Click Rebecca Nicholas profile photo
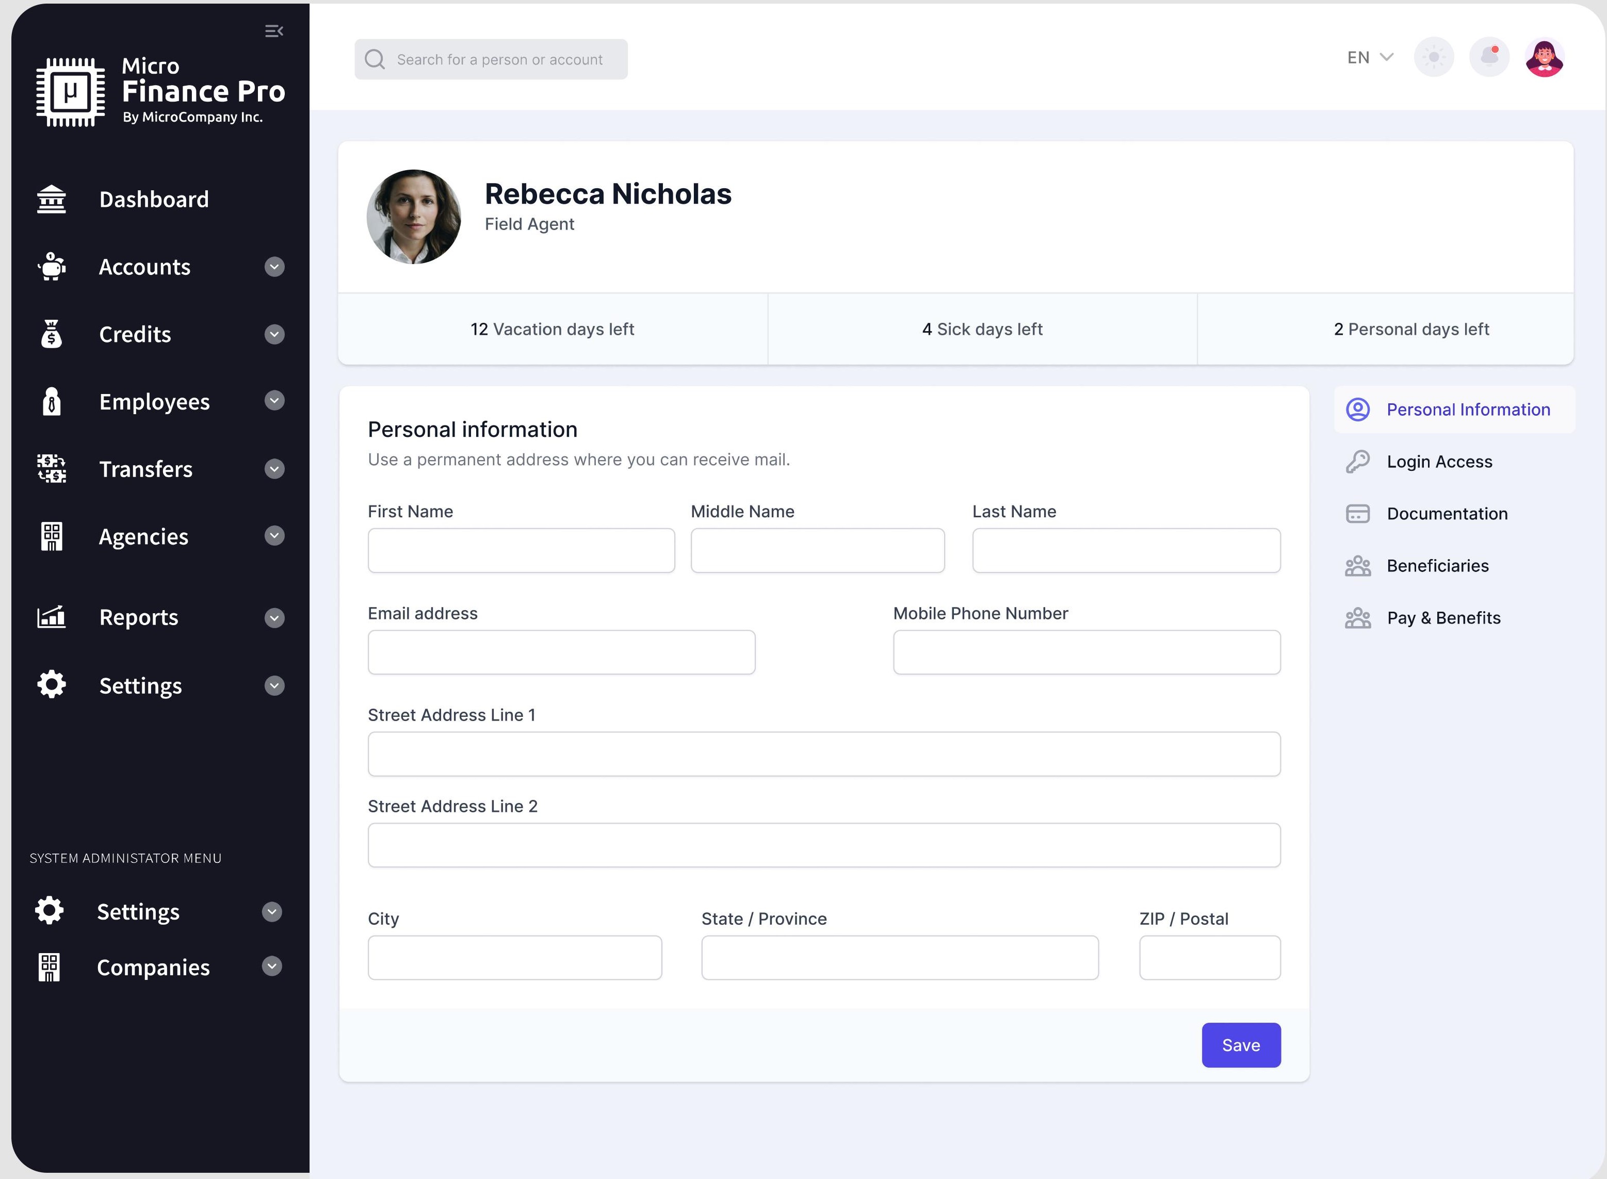The image size is (1607, 1179). coord(413,216)
